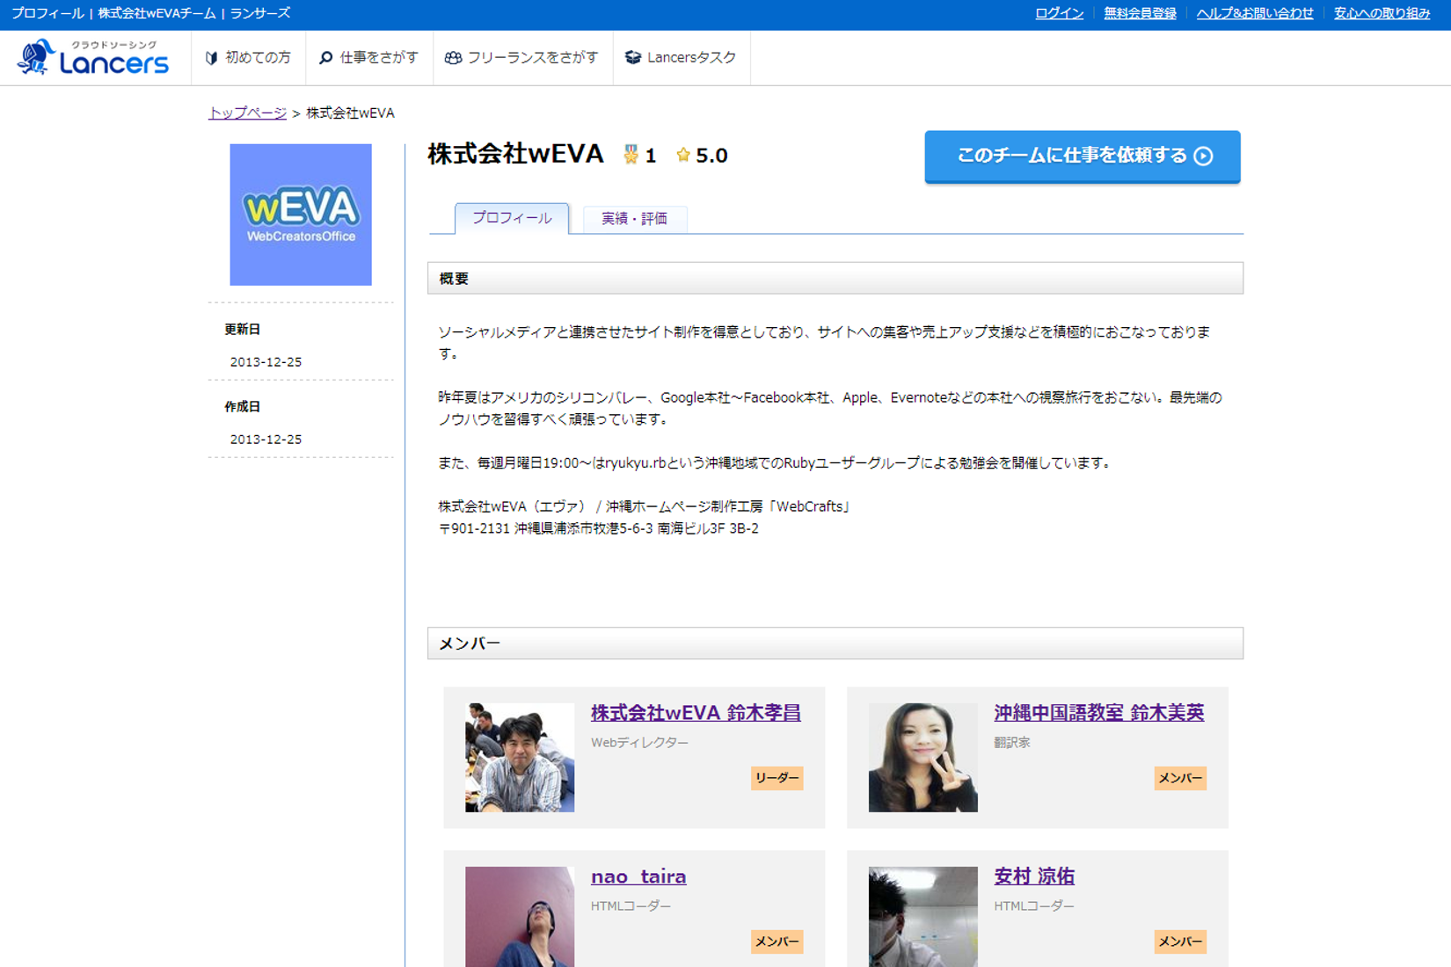
Task: Click the メンバー badge on 鈴木美英 card
Action: [1180, 778]
